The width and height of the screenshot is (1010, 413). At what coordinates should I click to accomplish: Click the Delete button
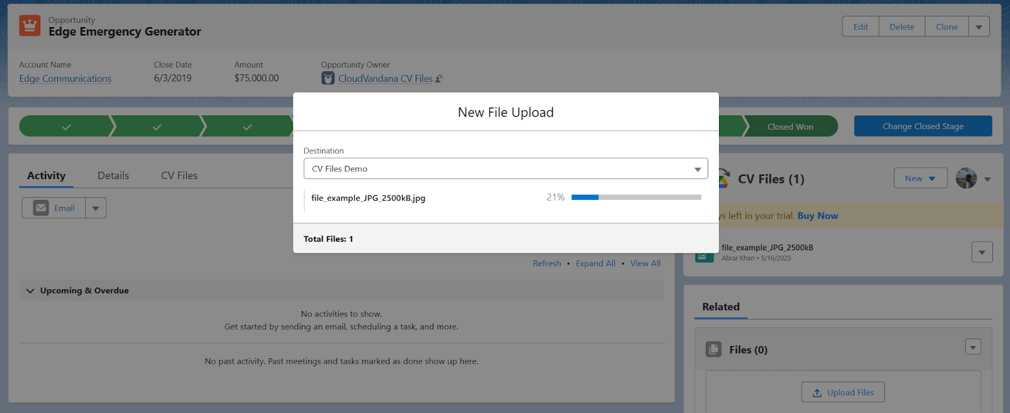(x=902, y=26)
